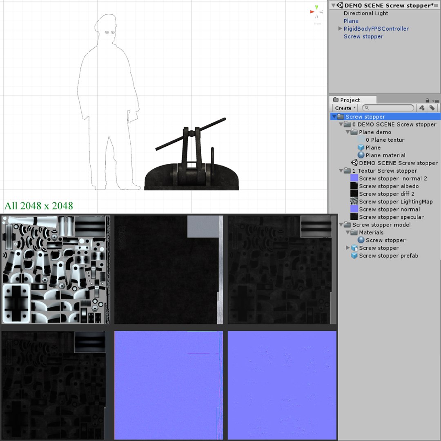Open the Hierarchy panel options menu

(x=436, y=5)
